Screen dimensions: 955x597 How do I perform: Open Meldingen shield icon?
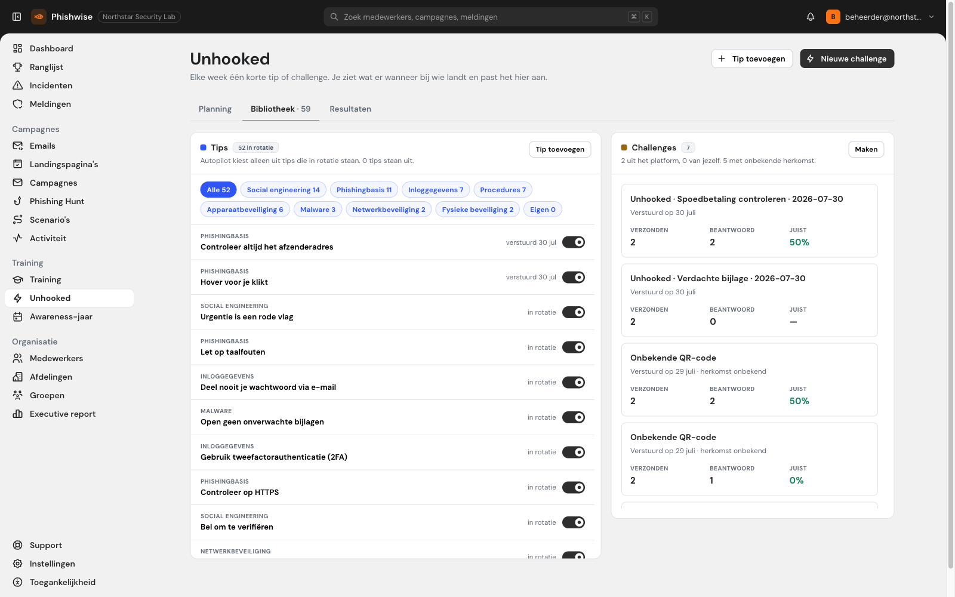[18, 104]
